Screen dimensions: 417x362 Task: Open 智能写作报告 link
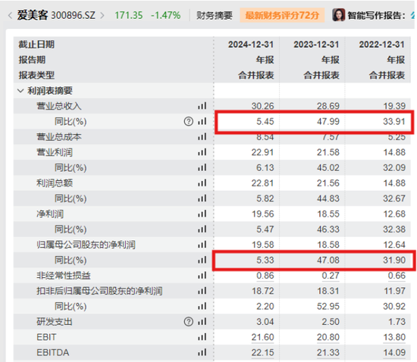pyautogui.click(x=377, y=15)
